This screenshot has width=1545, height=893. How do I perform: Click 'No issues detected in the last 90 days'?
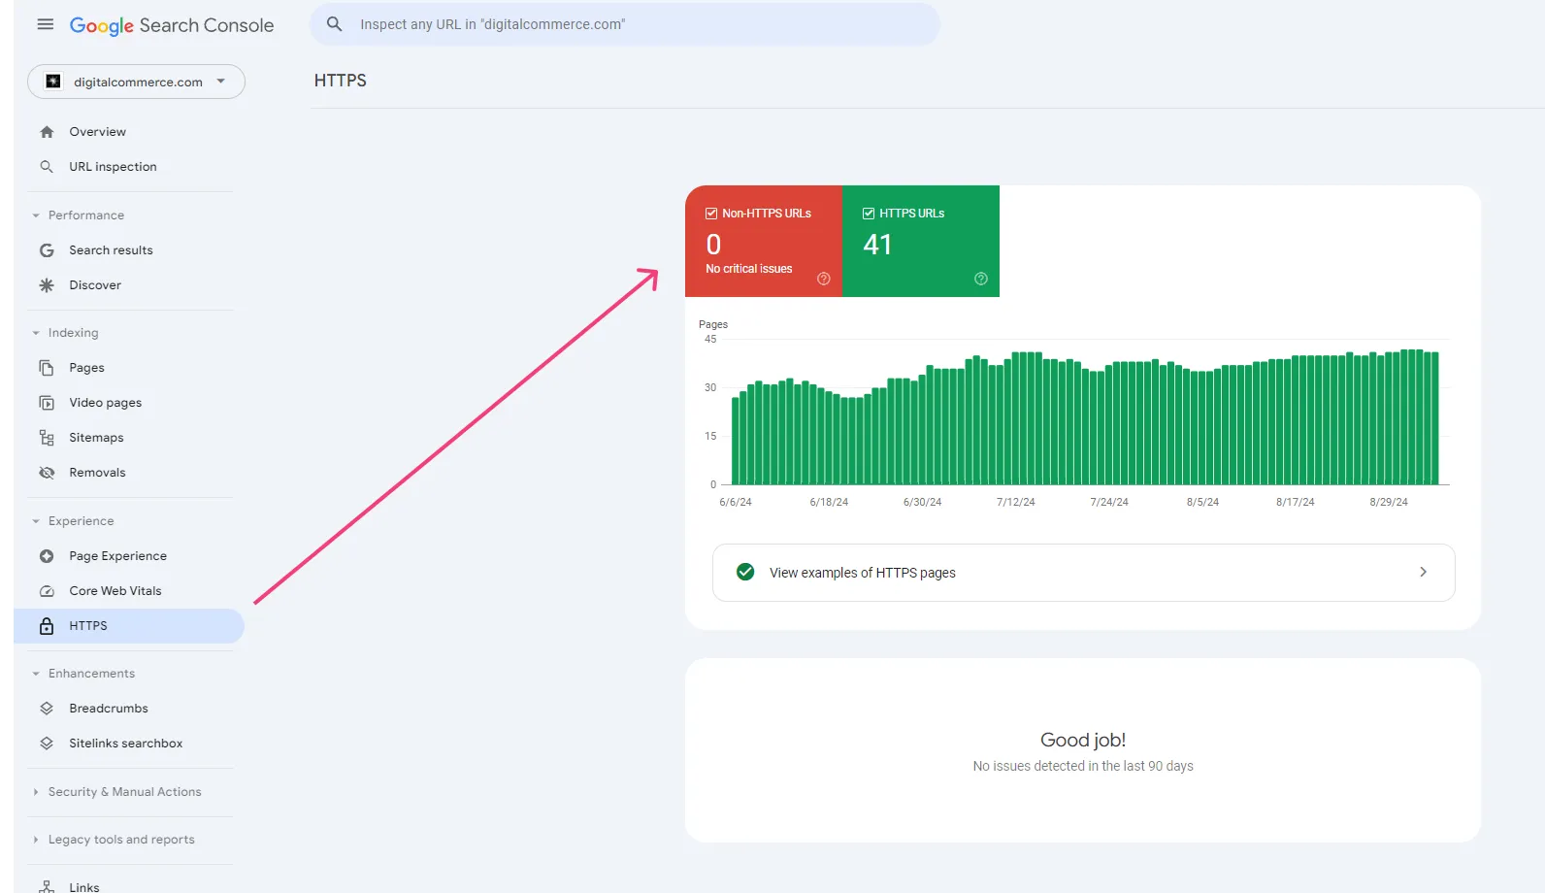coord(1083,766)
